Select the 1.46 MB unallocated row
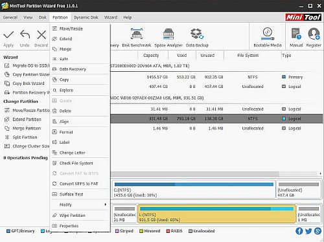 tap(216, 128)
